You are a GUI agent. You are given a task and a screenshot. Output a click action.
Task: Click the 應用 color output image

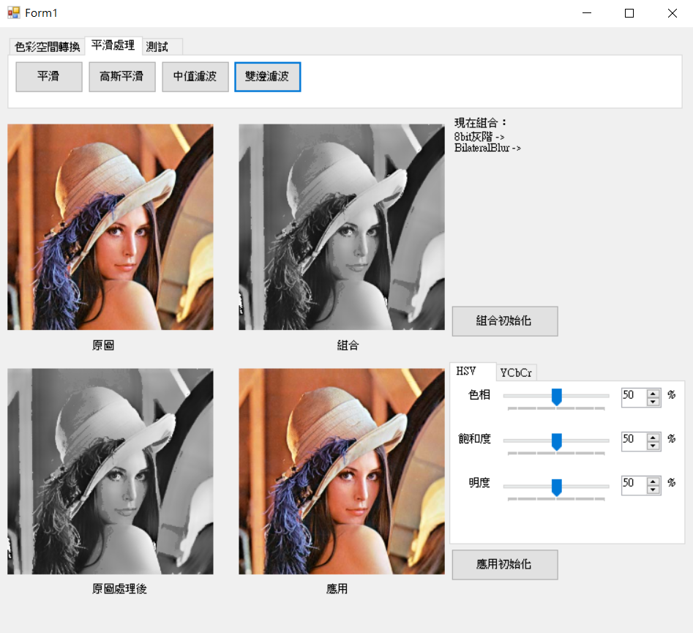pyautogui.click(x=342, y=471)
